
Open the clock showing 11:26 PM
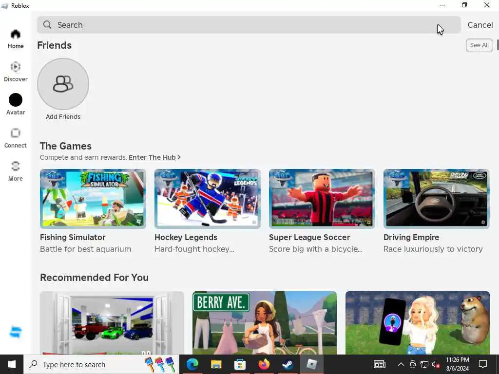(x=457, y=364)
